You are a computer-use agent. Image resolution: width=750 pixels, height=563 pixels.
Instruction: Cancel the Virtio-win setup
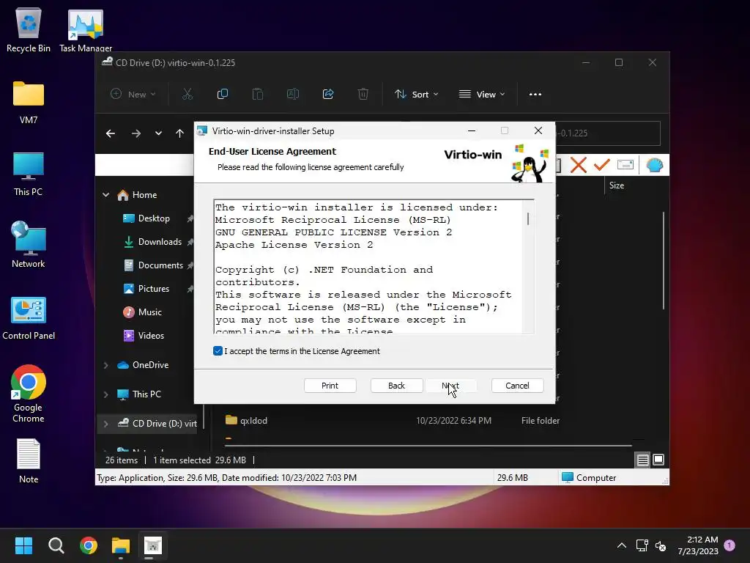point(518,386)
